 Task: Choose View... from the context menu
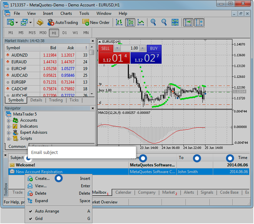(x=58, y=186)
